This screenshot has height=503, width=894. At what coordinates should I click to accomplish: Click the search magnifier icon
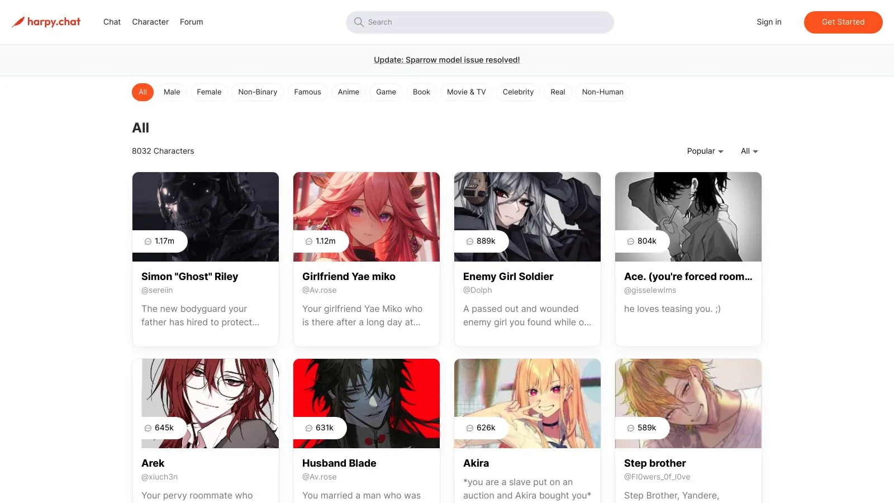pyautogui.click(x=359, y=22)
